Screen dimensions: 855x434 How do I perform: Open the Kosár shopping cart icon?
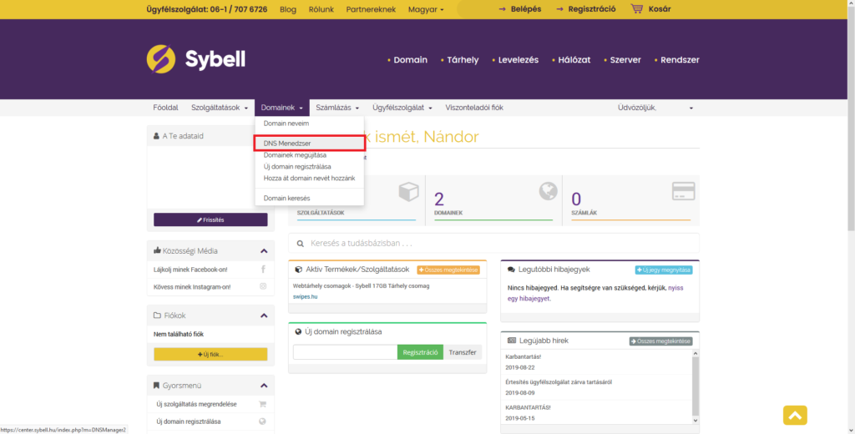636,8
